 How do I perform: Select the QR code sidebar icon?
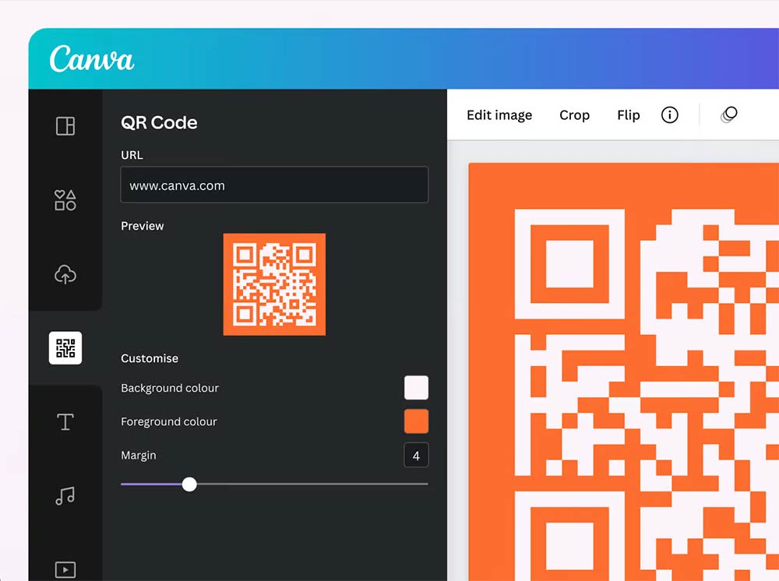click(x=65, y=348)
